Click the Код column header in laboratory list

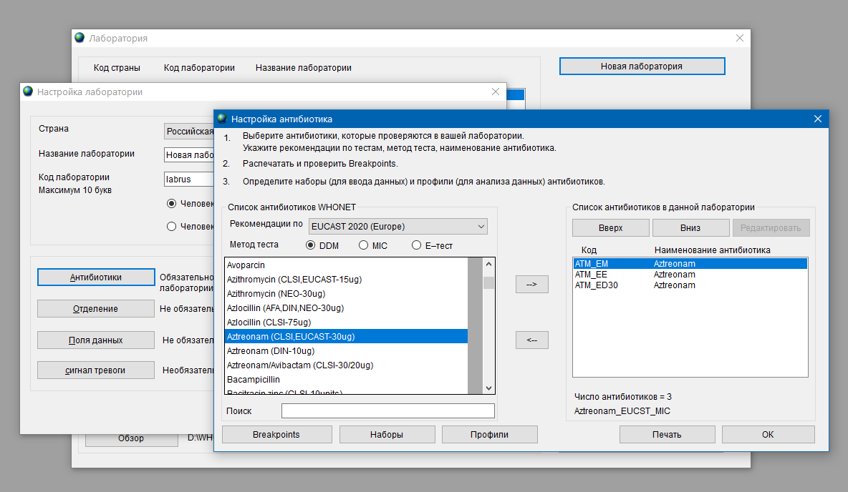point(589,250)
